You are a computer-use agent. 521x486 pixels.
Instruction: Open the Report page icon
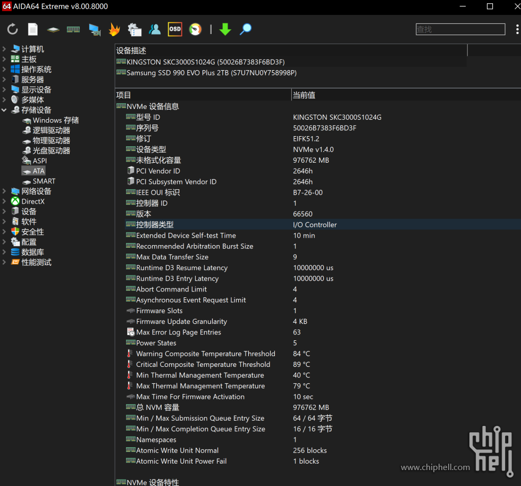33,29
